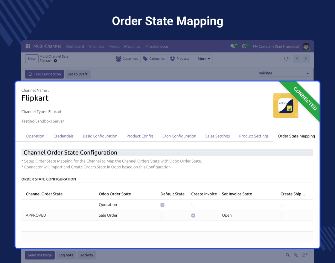335x263 pixels.
Task: Switch to the Credentials tab
Action: coord(63,136)
